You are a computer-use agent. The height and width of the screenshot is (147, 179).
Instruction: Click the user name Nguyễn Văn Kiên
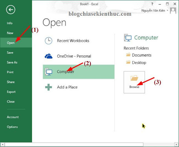153,11
